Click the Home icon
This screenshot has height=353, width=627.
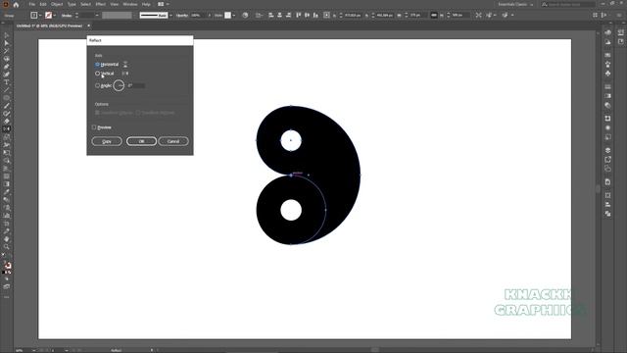(16, 4)
